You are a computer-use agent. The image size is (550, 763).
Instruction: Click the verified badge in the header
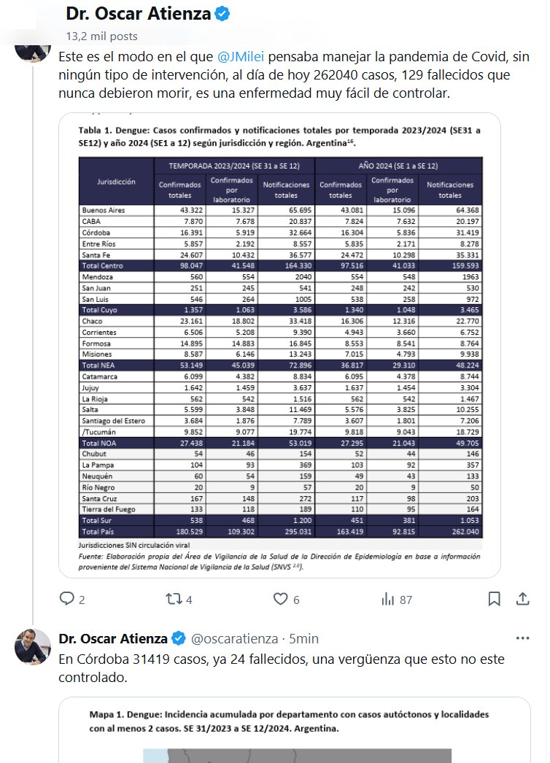pos(225,14)
